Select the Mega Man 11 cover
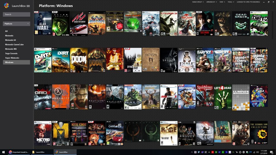This screenshot has width=276, height=155. [x=259, y=96]
